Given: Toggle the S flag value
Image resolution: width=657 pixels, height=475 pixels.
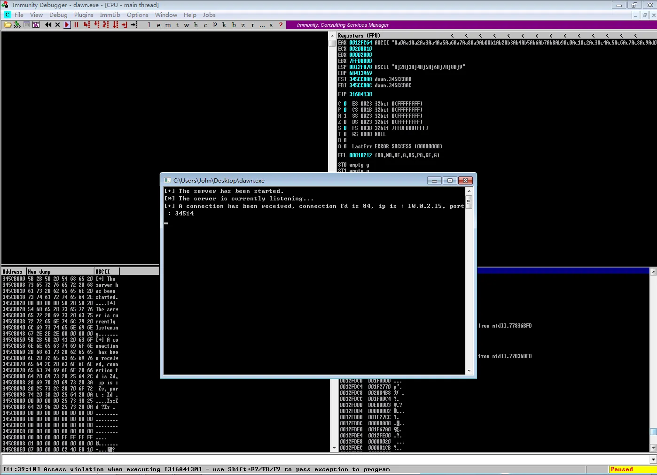Looking at the screenshot, I should (x=345, y=128).
